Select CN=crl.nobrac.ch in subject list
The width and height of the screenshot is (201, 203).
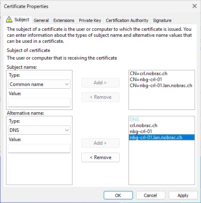click(149, 74)
